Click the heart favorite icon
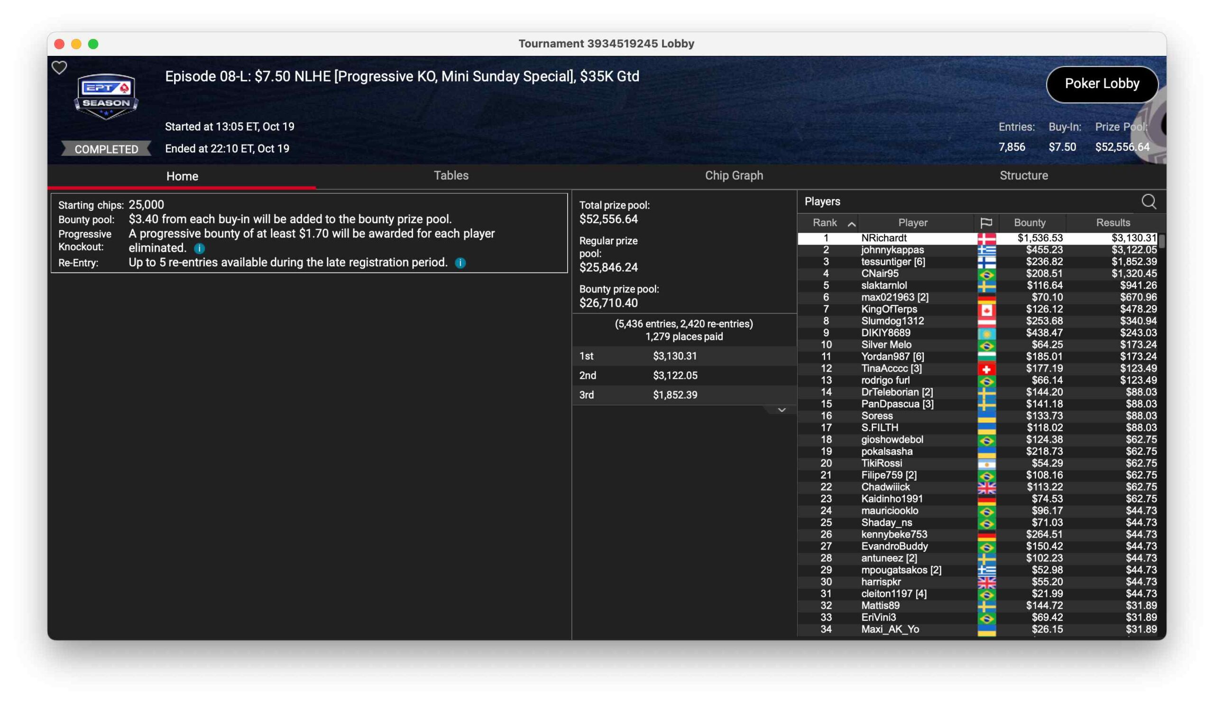 pyautogui.click(x=59, y=68)
